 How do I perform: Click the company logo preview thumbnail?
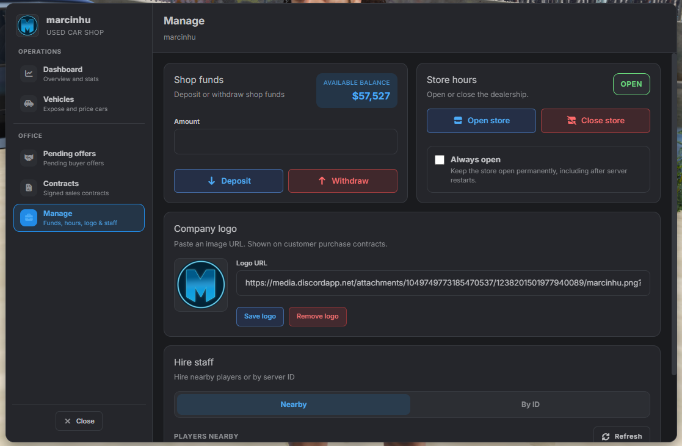tap(201, 285)
